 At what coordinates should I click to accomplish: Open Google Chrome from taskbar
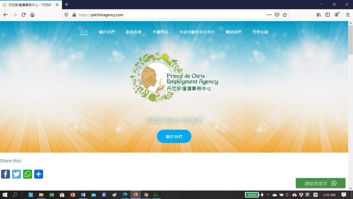point(146,195)
